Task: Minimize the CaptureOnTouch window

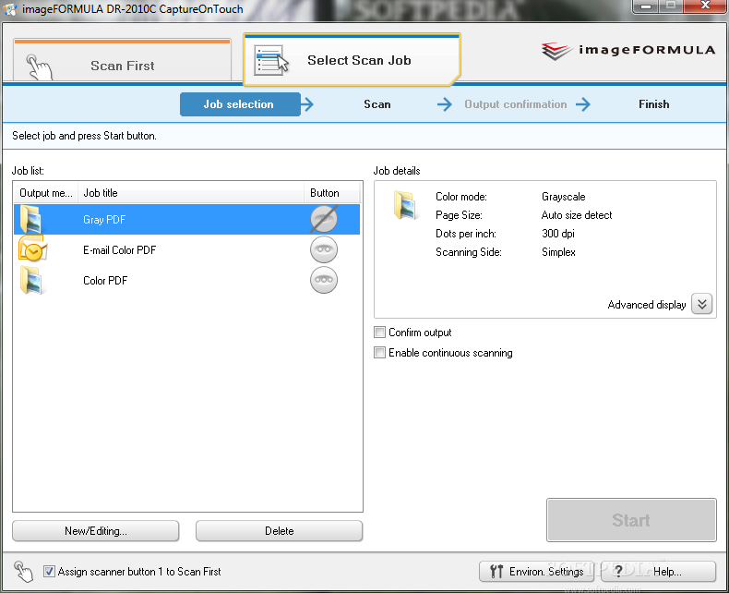Action: pos(645,6)
